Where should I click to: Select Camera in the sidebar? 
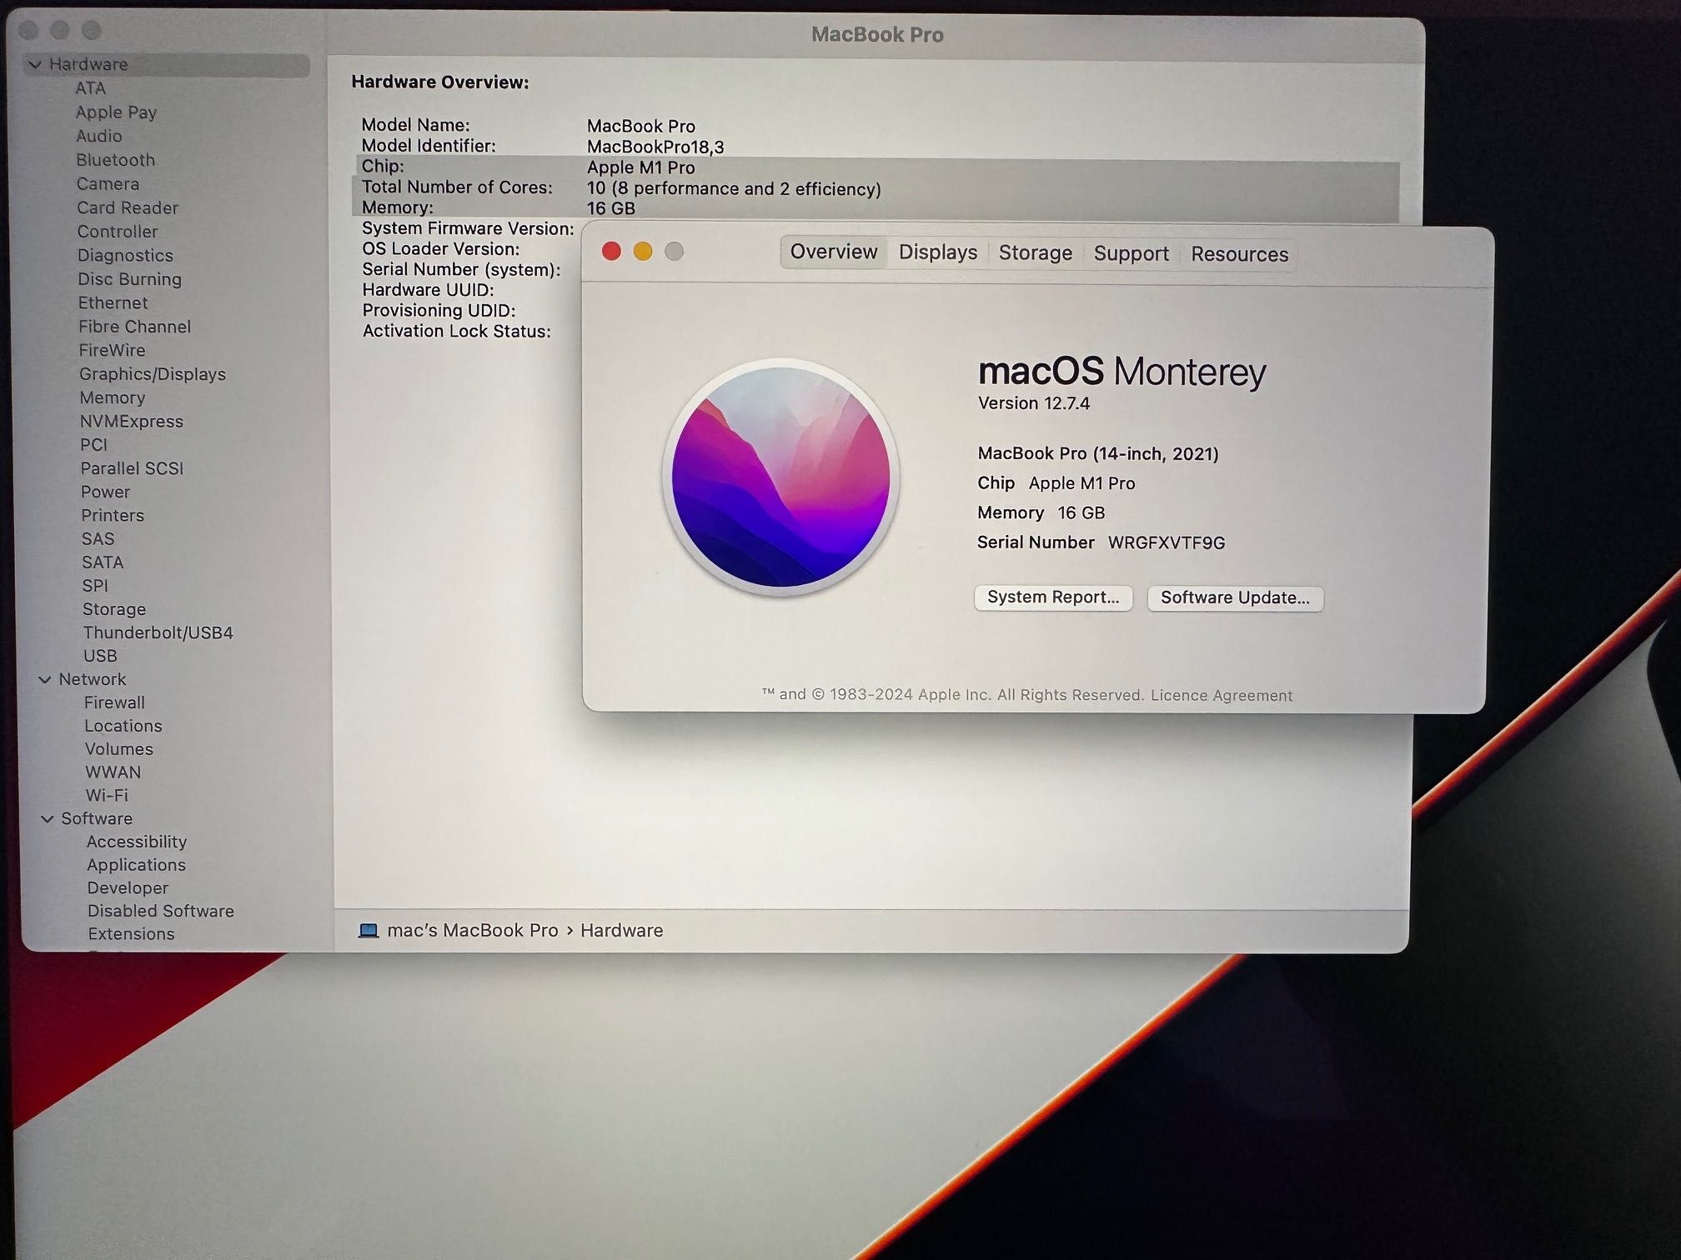point(108,184)
